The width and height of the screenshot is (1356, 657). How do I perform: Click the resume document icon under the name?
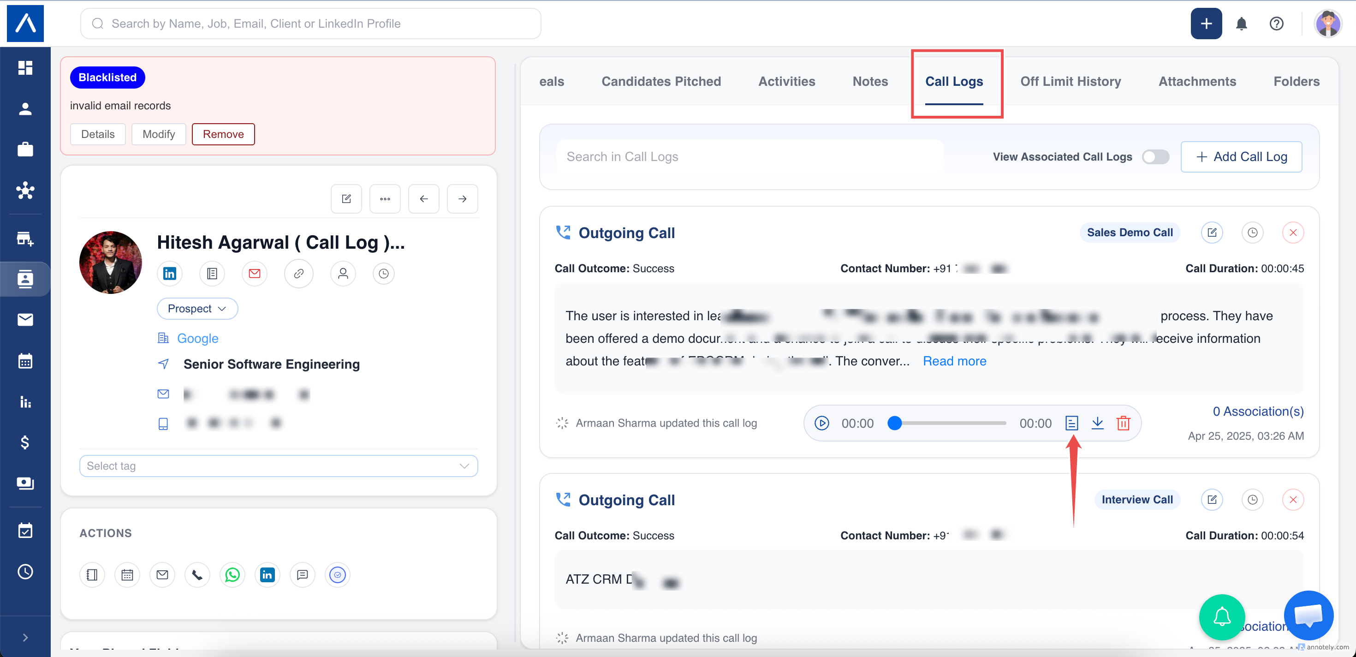pos(212,274)
